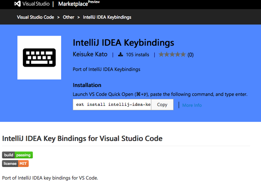This screenshot has height=187, width=261.
Task: Open publisher Keisuke Kato's page
Action: (x=90, y=55)
